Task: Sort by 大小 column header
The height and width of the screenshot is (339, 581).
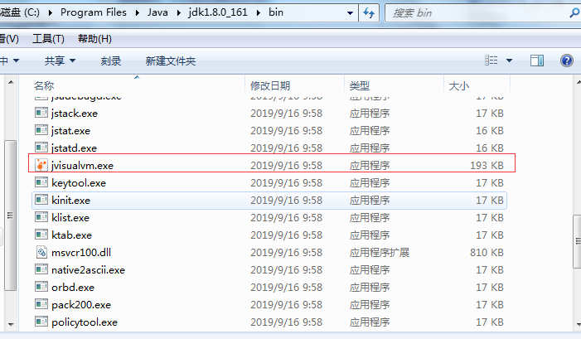Action: point(477,85)
